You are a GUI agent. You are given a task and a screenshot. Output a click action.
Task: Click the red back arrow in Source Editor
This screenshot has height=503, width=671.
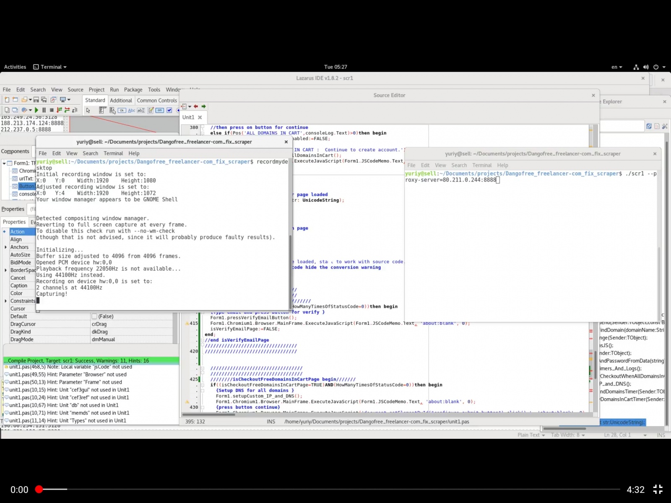point(196,106)
